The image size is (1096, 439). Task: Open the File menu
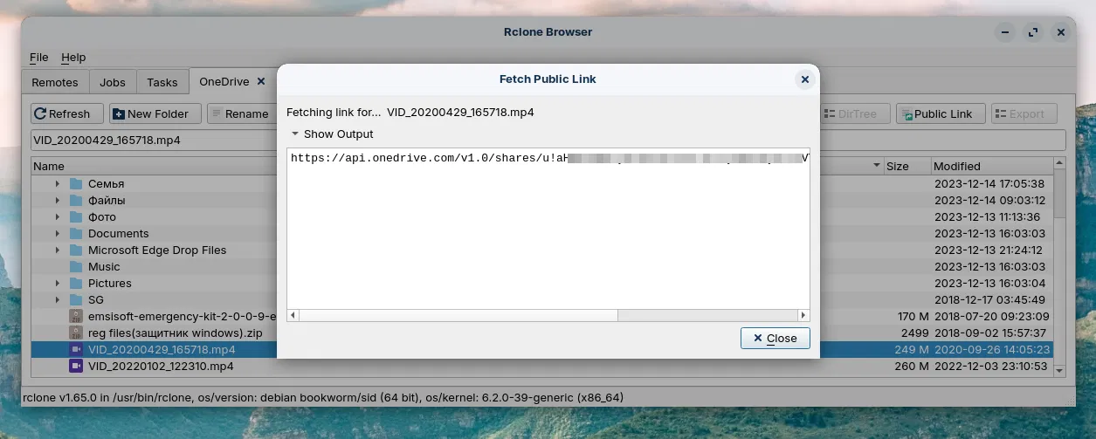click(38, 58)
